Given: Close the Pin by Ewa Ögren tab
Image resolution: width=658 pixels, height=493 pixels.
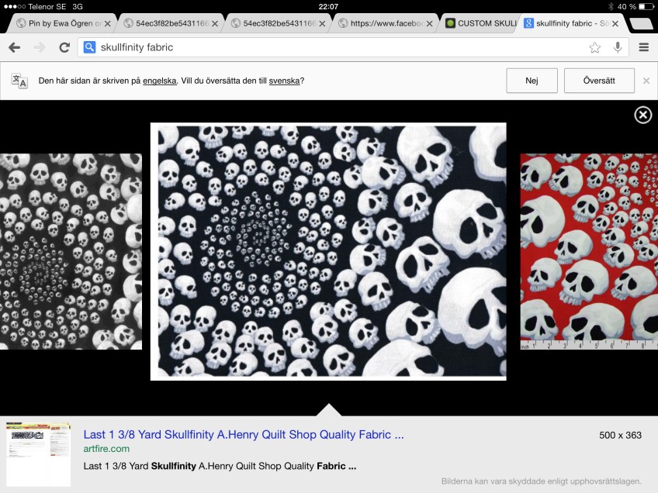Looking at the screenshot, I should (x=110, y=23).
